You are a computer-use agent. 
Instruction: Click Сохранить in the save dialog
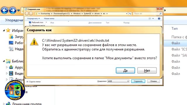tap(138, 81)
